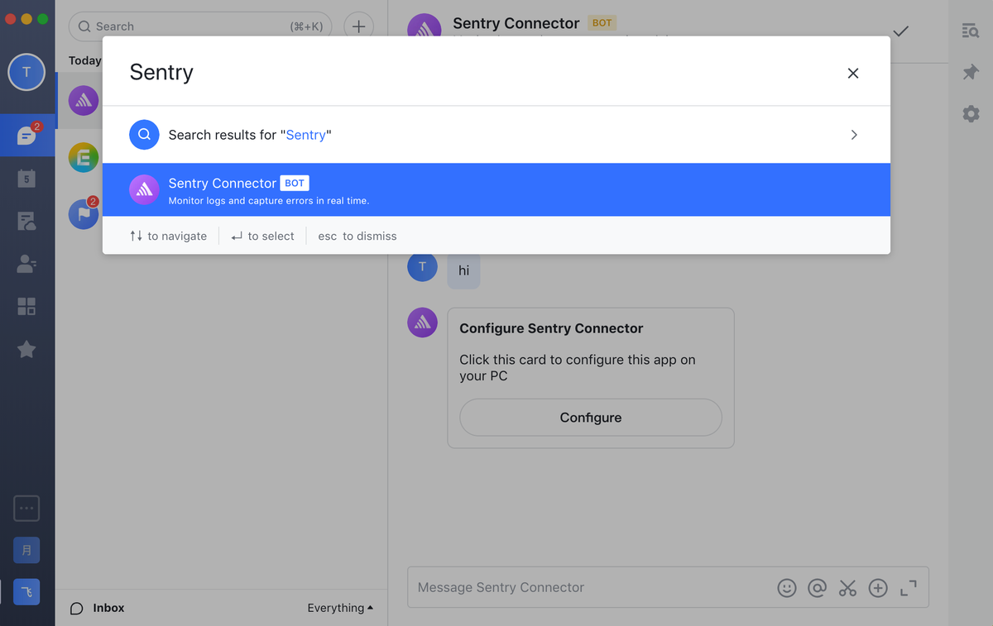Select the Sentry Connector bot search result
The width and height of the screenshot is (993, 626).
(x=496, y=189)
